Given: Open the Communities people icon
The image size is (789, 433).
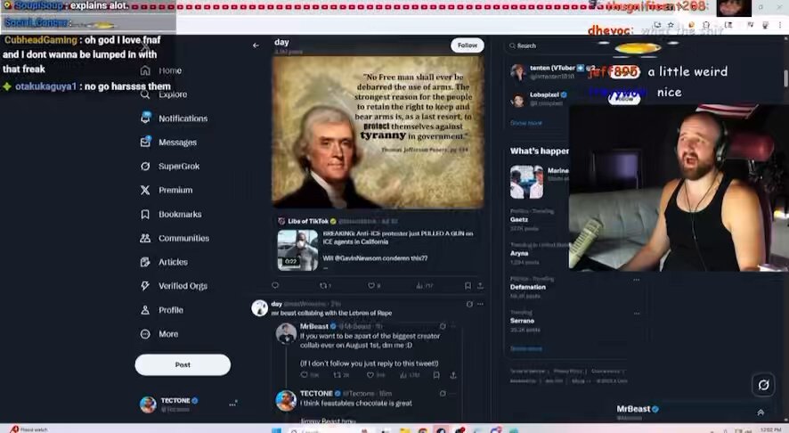Looking at the screenshot, I should click(x=145, y=238).
